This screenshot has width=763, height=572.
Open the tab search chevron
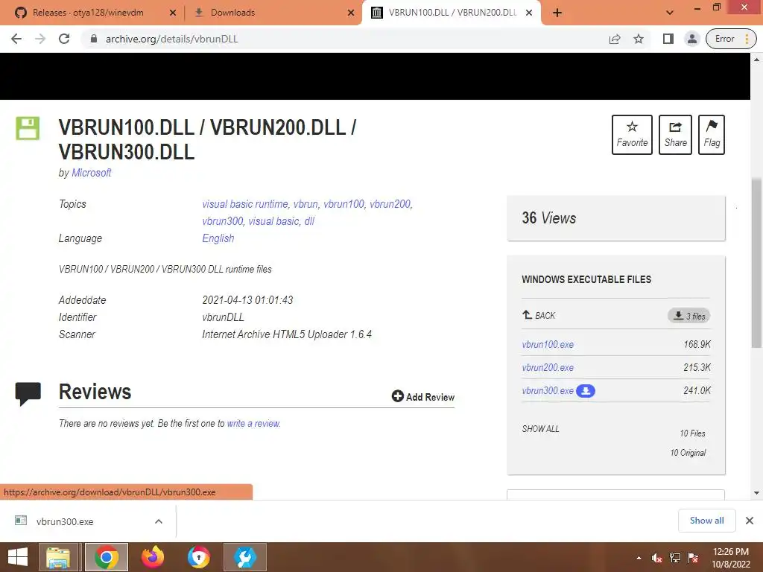point(670,13)
